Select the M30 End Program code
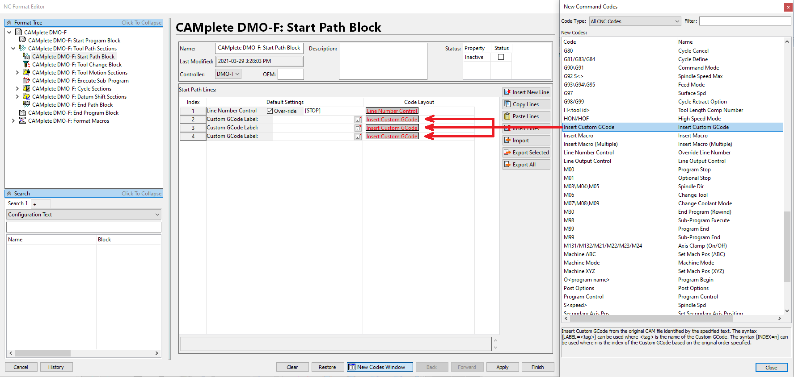Image resolution: width=794 pixels, height=377 pixels. point(673,212)
